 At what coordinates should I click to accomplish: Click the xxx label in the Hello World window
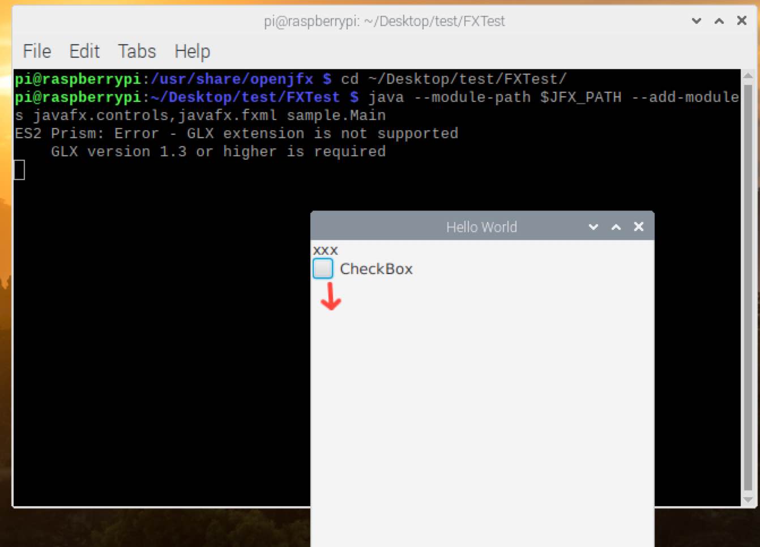click(x=327, y=250)
